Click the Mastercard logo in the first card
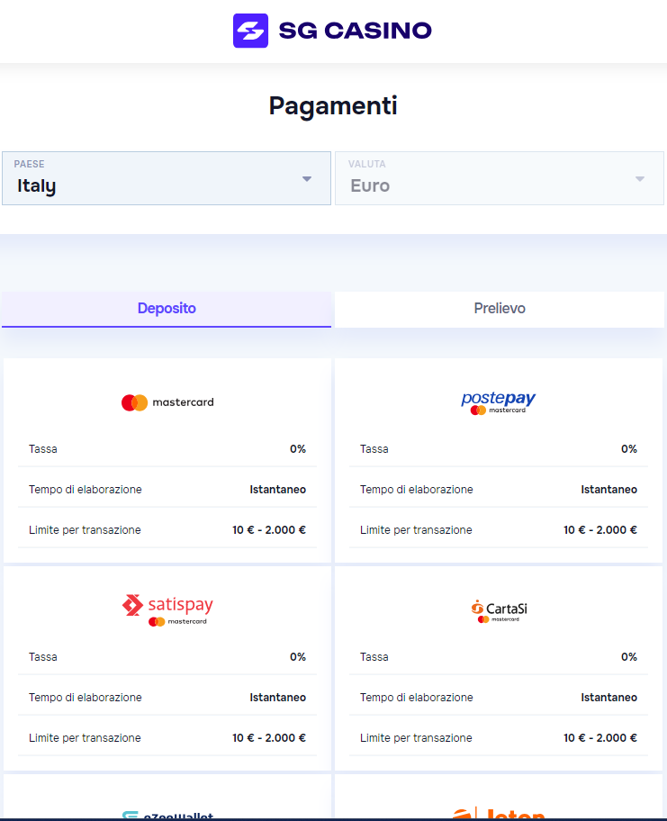Image resolution: width=667 pixels, height=821 pixels. pos(167,402)
